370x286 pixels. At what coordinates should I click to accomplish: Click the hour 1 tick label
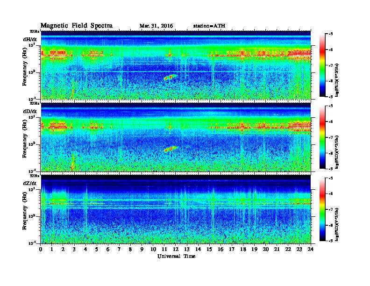click(x=52, y=250)
